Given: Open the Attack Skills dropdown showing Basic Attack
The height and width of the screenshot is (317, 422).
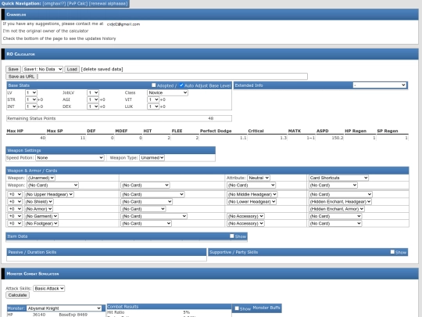Looking at the screenshot, I should tap(48, 288).
